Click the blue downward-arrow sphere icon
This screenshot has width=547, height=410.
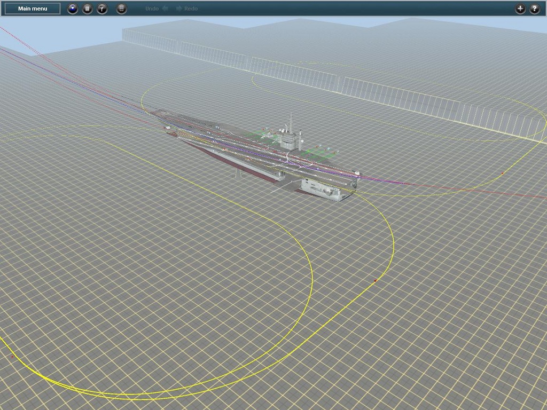73,9
